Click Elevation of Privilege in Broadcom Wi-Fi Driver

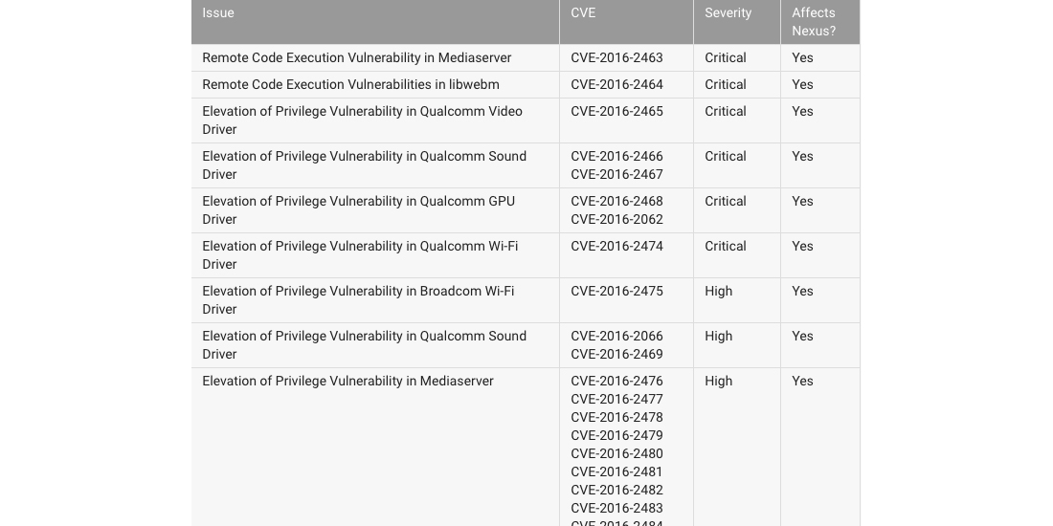(358, 300)
